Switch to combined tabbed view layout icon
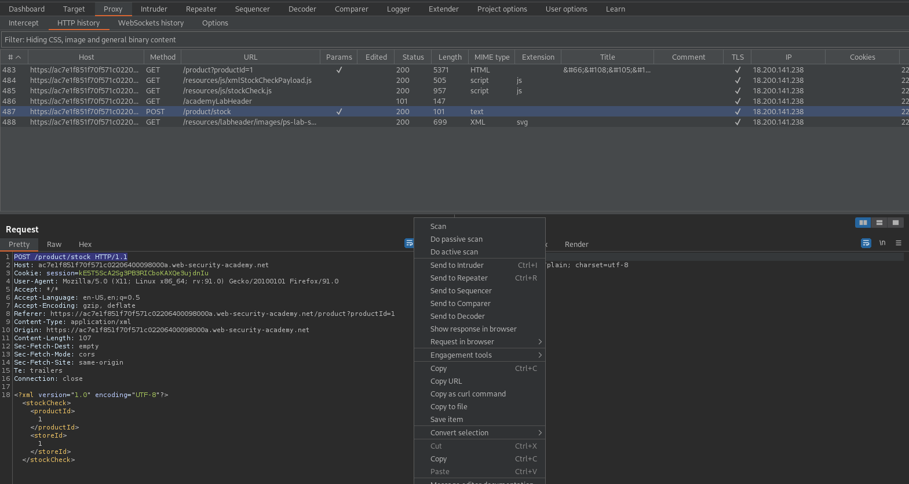 895,223
